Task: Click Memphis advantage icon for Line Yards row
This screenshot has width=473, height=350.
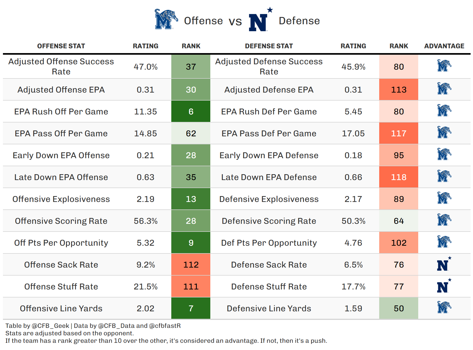Action: [444, 308]
